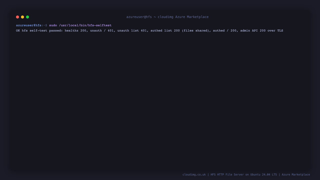
Task: Click 'HFS HTTP File Server on Ubuntu 24.04 LTS' footer
Action: (244, 174)
